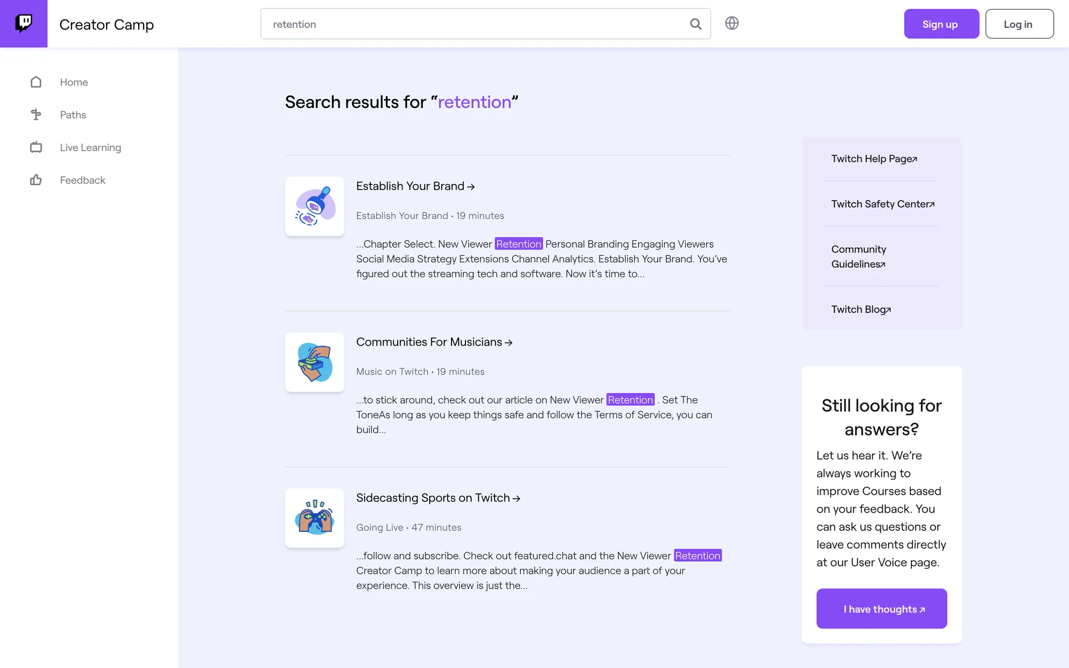1069x668 pixels.
Task: Open the Communities For Musicians thumbnail
Action: pyautogui.click(x=315, y=362)
